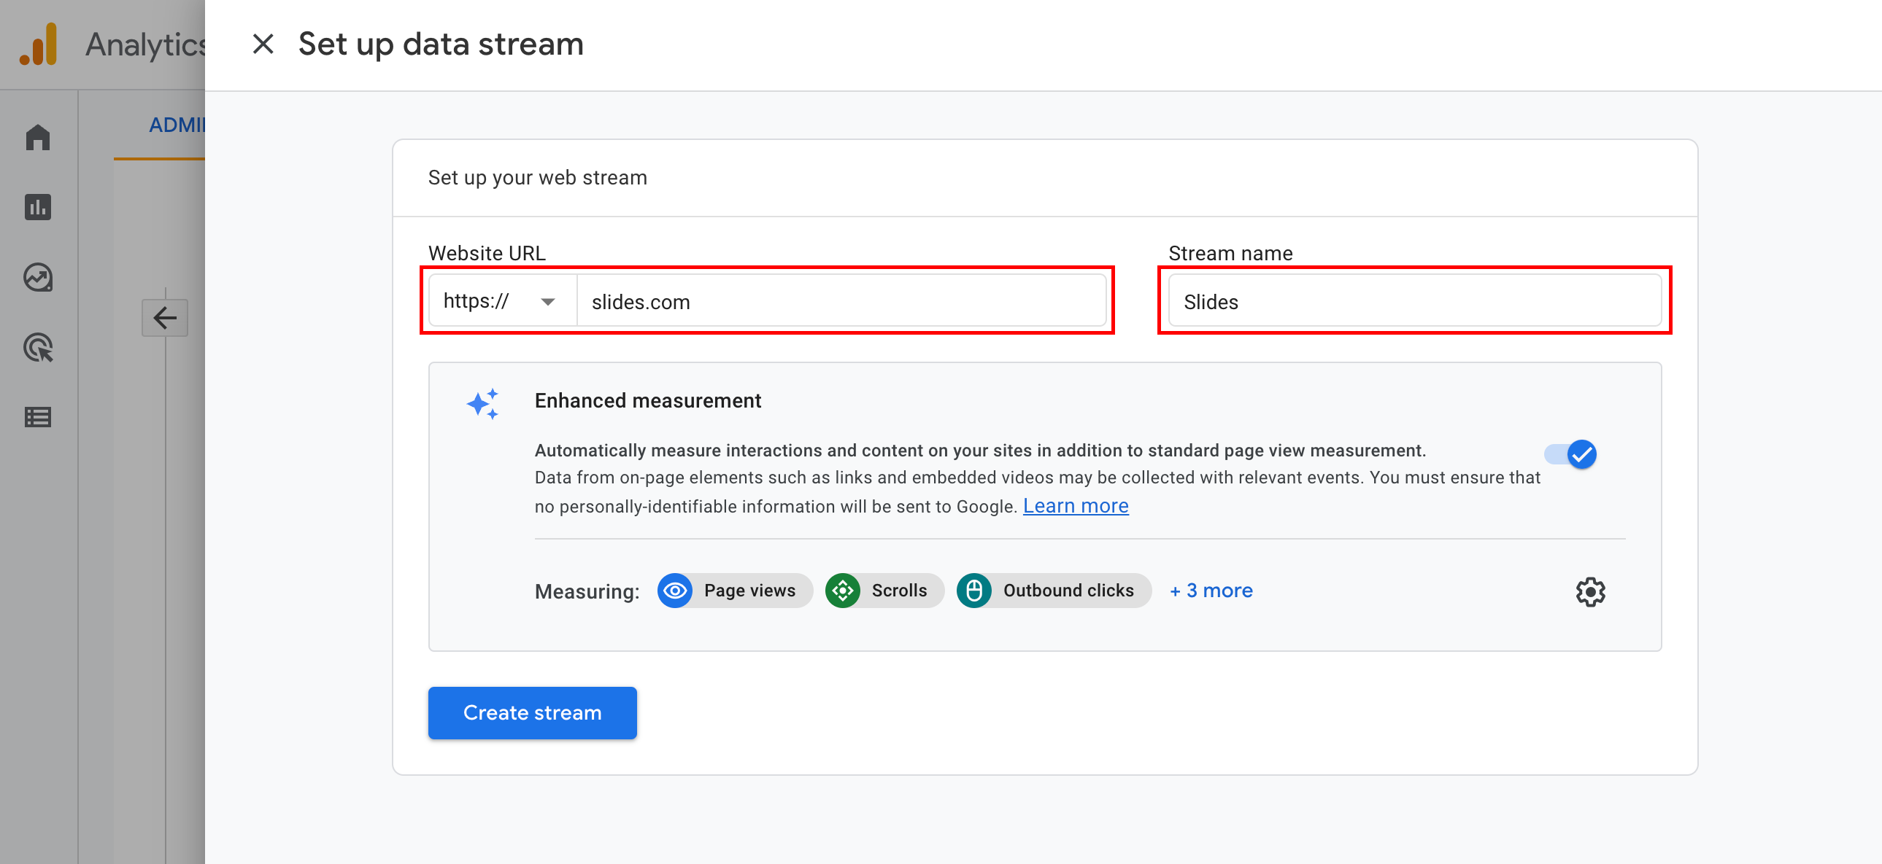
Task: Open the Reports bar chart icon
Action: click(38, 207)
